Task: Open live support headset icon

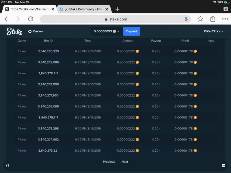Action: pyautogui.click(x=8, y=166)
